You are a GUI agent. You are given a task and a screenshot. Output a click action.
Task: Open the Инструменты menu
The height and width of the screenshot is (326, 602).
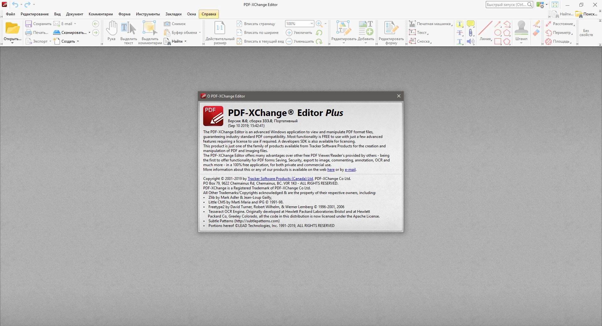[148, 14]
